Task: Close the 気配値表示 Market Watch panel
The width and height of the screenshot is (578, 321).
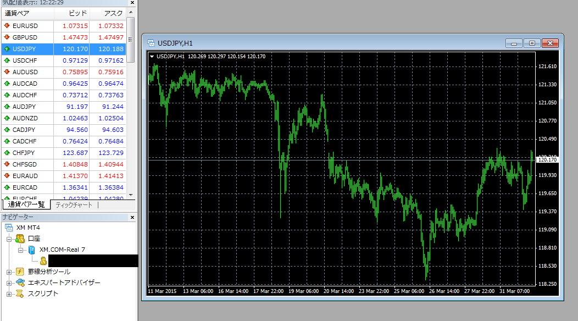Action: (x=132, y=3)
